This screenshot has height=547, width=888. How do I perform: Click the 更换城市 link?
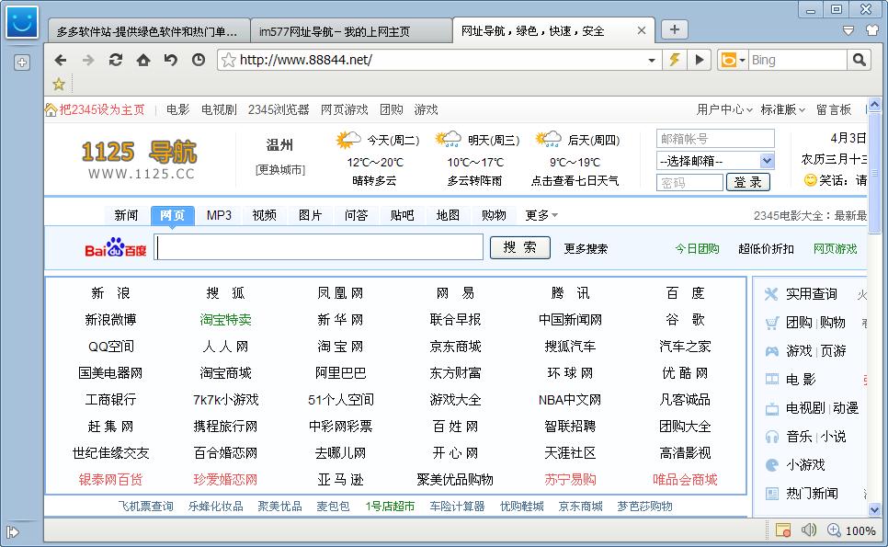click(280, 170)
